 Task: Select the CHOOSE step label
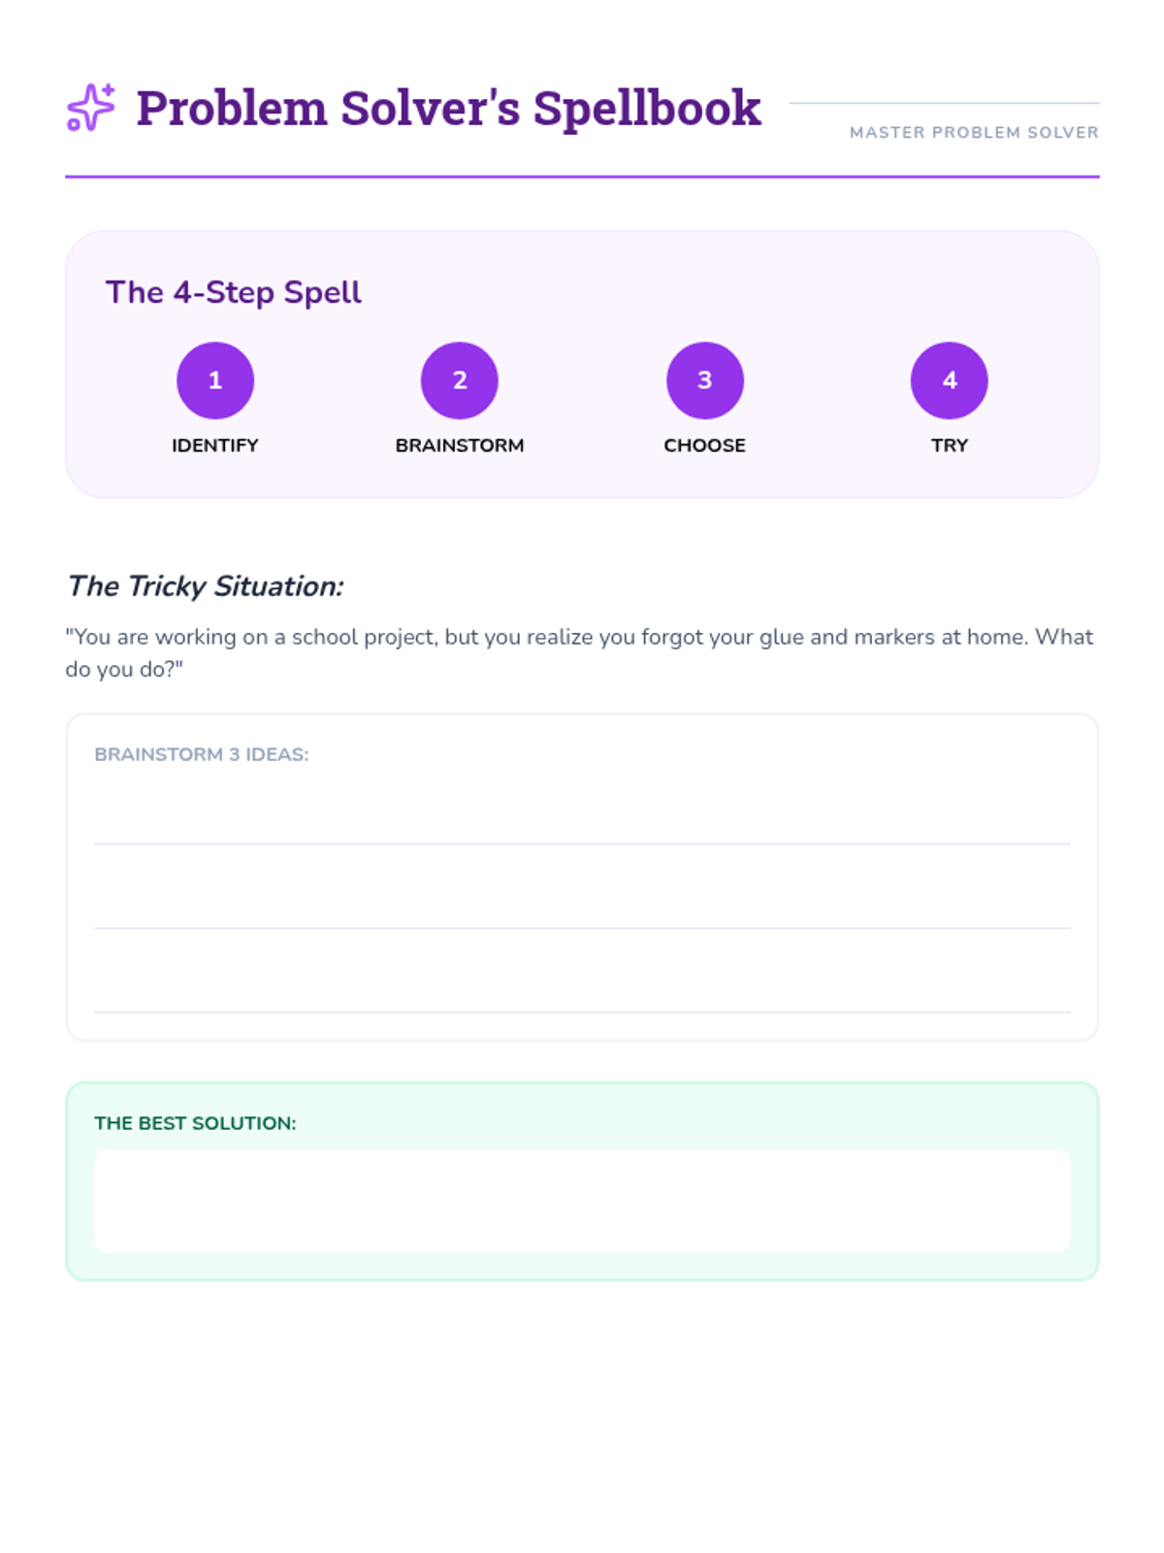[705, 446]
